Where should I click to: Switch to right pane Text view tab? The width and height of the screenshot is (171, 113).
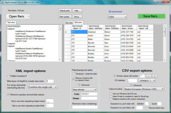[x=69, y=23]
